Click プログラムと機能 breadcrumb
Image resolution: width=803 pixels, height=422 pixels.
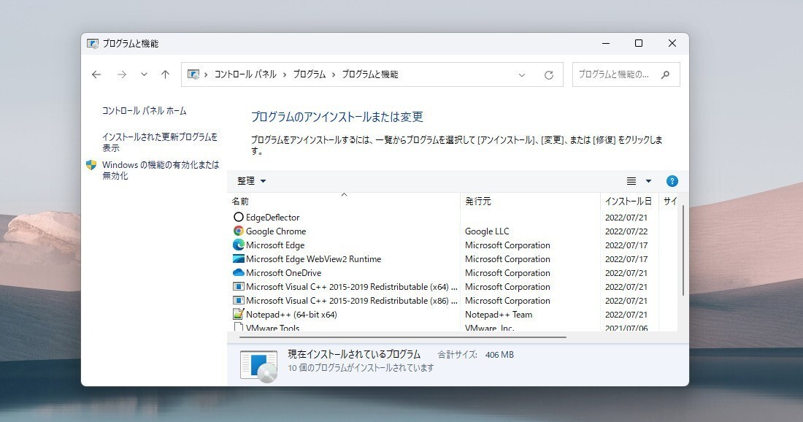point(370,74)
